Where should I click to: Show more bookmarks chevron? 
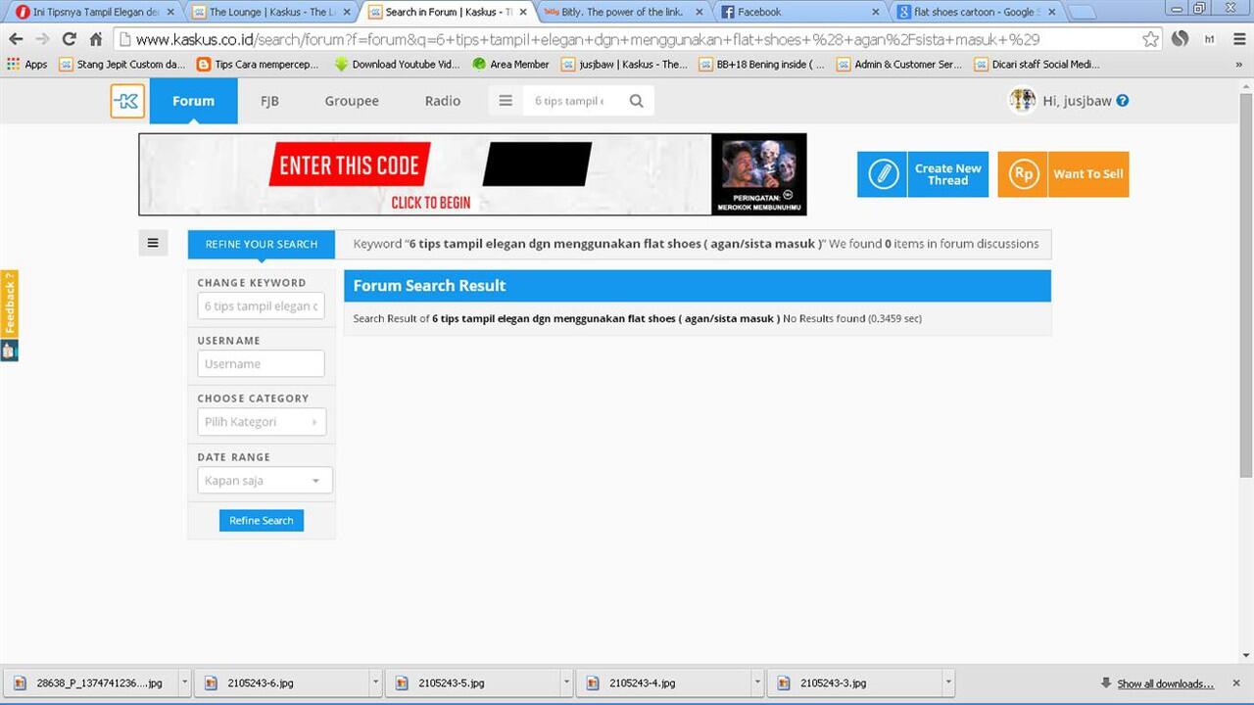(1238, 65)
